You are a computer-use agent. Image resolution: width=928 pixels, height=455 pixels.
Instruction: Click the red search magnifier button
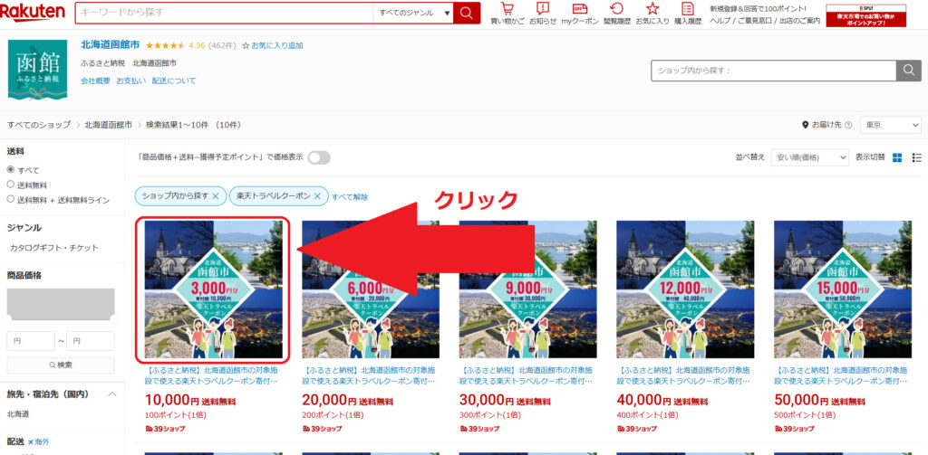(x=467, y=13)
